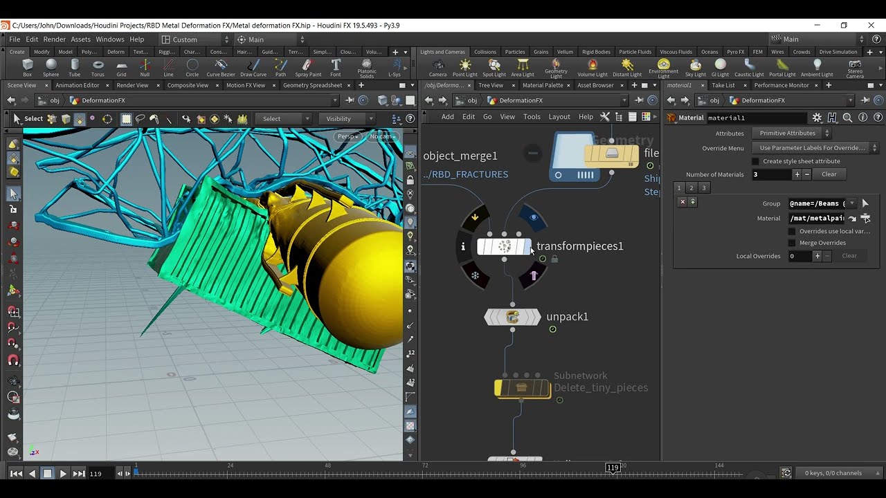Select the Delete_tiny_pieces subnetwork node
Image resolution: width=886 pixels, height=498 pixels.
523,388
